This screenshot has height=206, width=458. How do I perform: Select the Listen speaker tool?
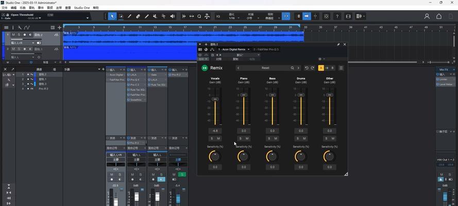pyautogui.click(x=173, y=16)
